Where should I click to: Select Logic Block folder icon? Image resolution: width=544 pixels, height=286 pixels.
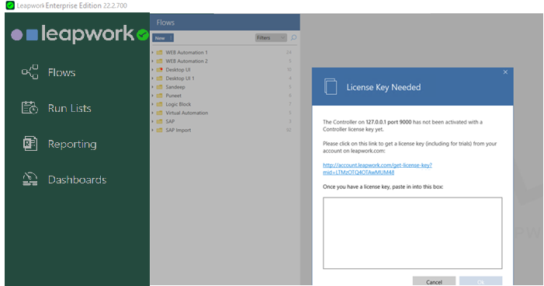pyautogui.click(x=160, y=104)
